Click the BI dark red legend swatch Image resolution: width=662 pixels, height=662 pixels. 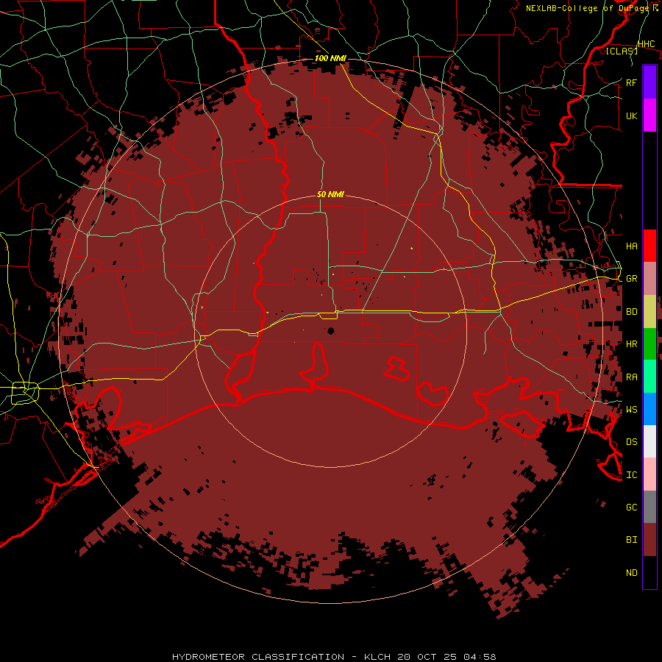click(x=649, y=540)
